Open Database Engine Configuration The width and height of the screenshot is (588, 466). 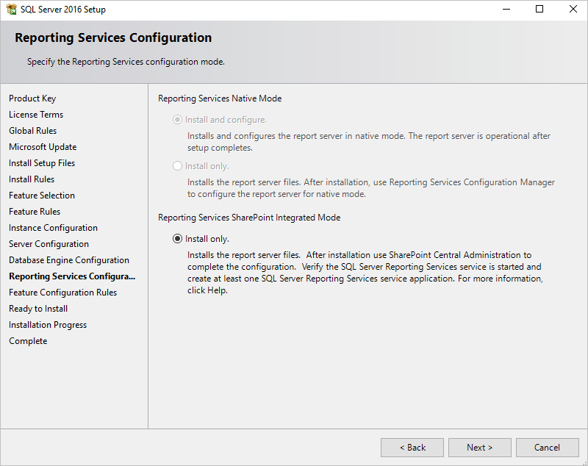coord(68,259)
